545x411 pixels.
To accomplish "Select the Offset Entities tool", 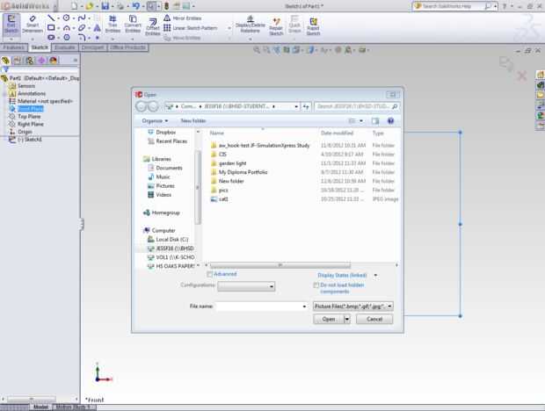I will pos(153,27).
